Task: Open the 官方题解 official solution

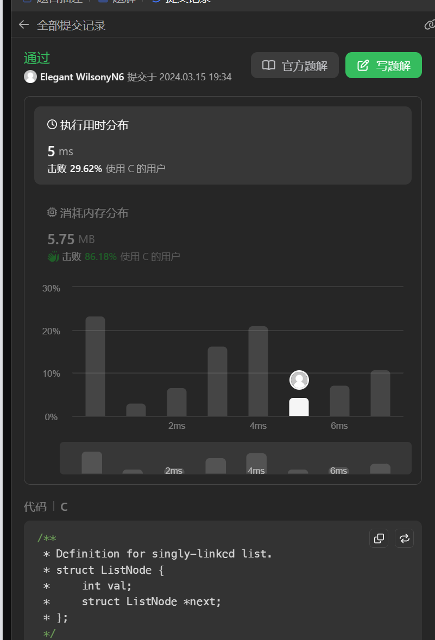Action: [295, 66]
